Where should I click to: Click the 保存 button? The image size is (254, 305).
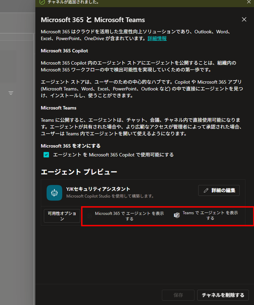(178, 295)
